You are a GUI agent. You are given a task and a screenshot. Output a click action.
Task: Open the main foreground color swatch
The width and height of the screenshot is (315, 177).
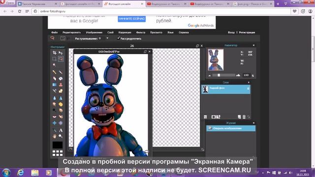(58, 145)
